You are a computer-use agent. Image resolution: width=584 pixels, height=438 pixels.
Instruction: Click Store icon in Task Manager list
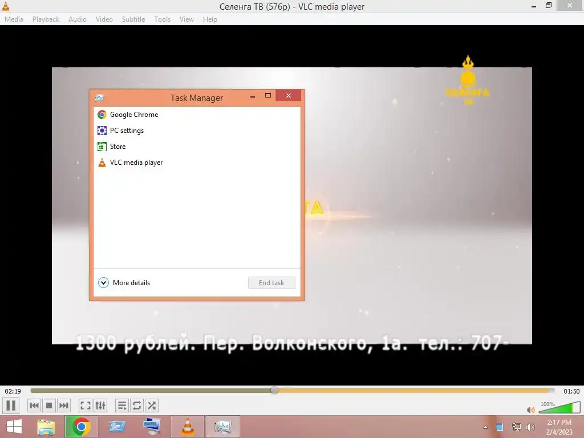tap(102, 147)
